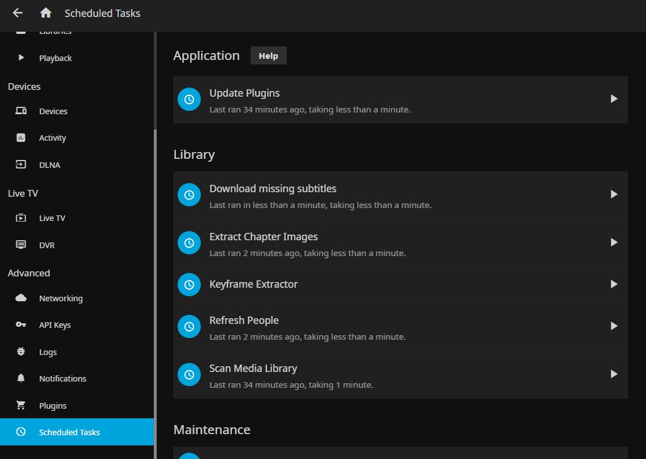Trigger the Refresh People task
Viewport: 646px width, 459px height.
(x=614, y=326)
